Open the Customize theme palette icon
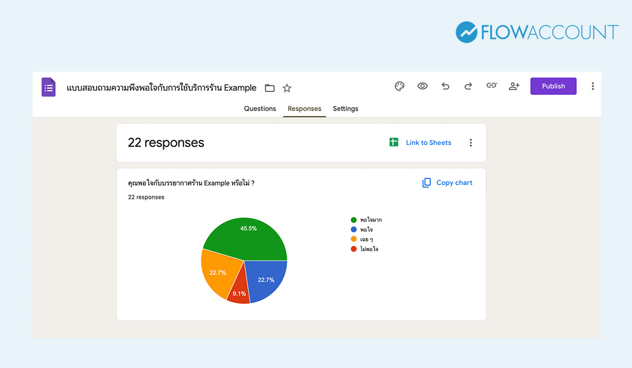632x368 pixels. point(399,86)
